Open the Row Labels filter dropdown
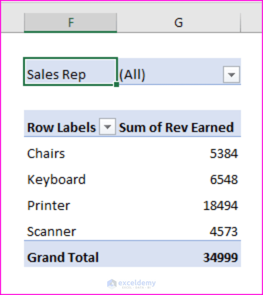Screen dimensions: 263x295 click(x=108, y=127)
